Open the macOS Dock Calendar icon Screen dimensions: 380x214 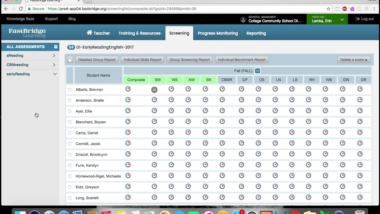pos(106,213)
